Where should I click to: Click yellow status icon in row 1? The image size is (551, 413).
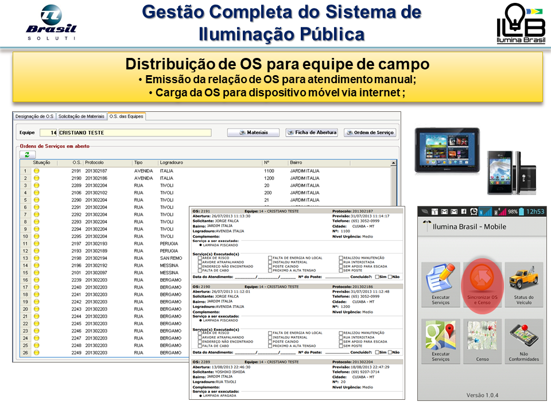coord(37,171)
